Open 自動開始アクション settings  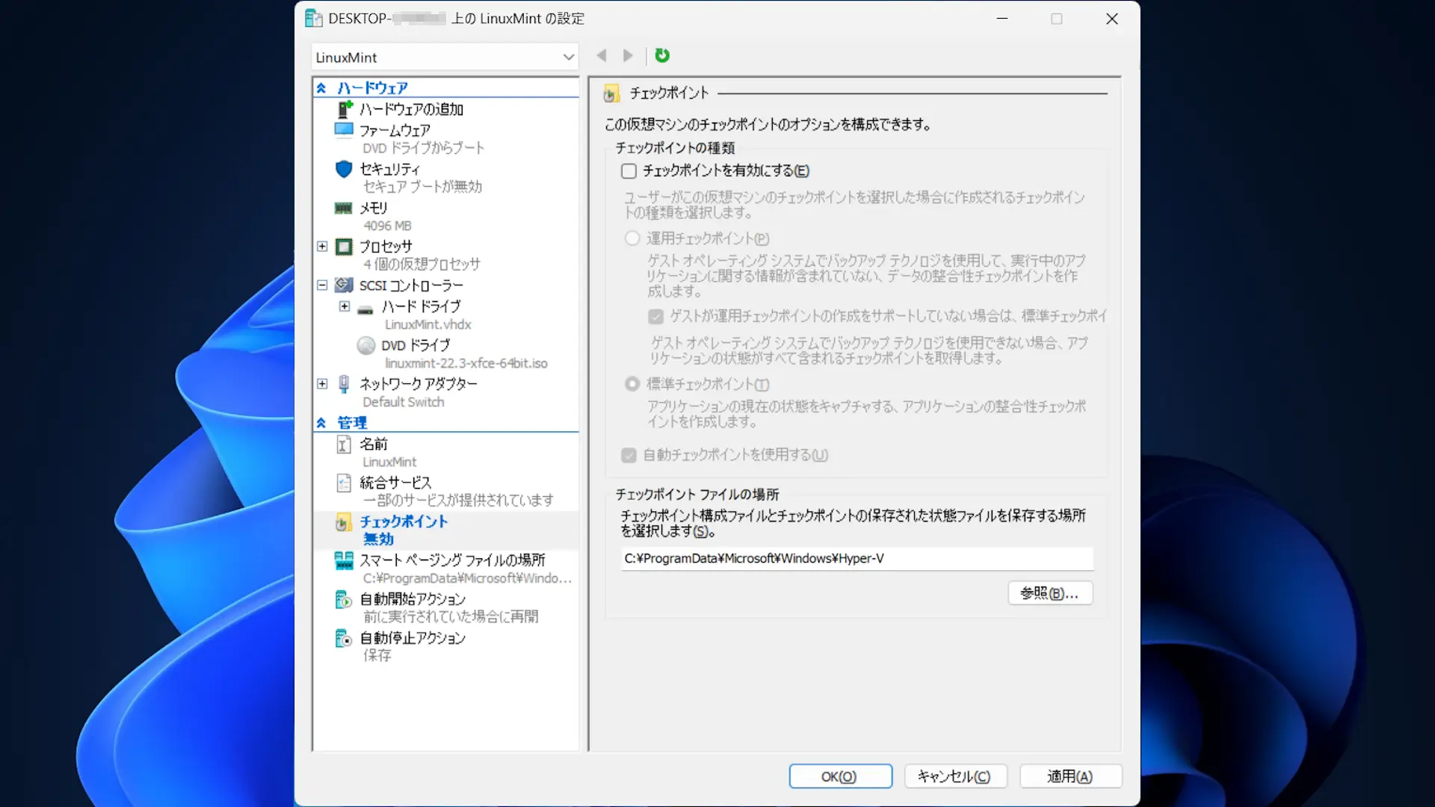point(413,599)
